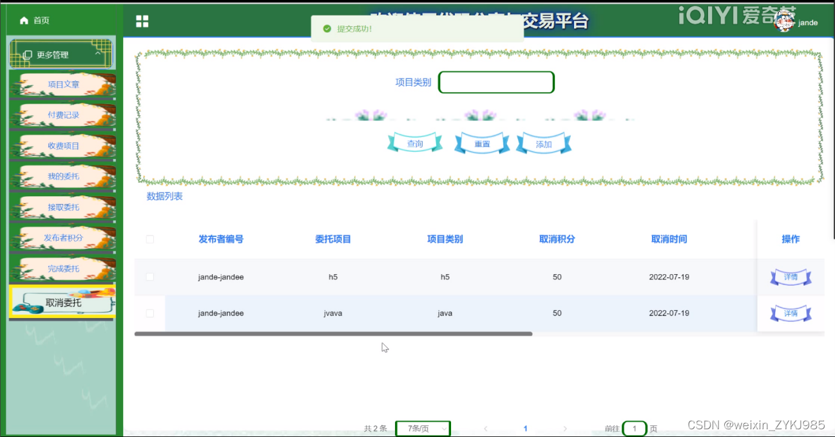
Task: Open the 付费记录 sidebar item
Action: [63, 115]
